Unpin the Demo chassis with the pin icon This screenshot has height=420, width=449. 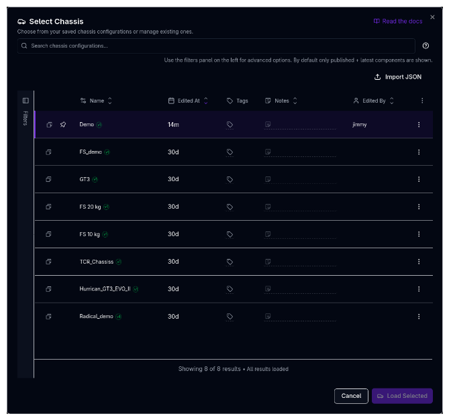click(63, 125)
